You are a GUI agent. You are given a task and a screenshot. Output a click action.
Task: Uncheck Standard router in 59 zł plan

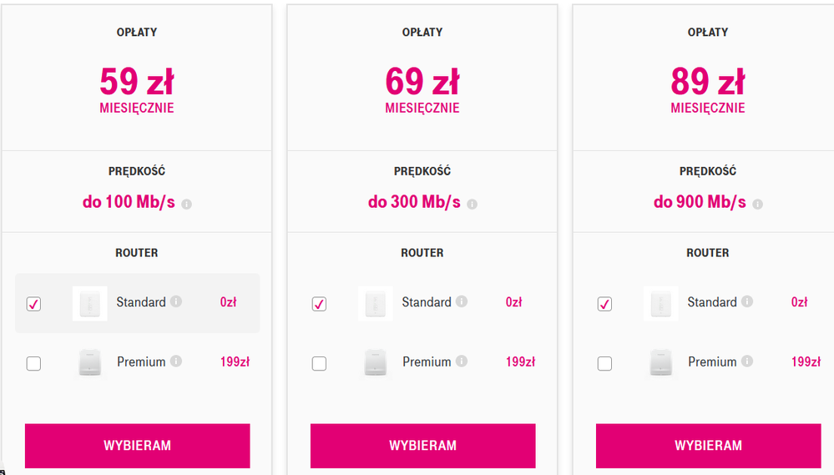33,304
